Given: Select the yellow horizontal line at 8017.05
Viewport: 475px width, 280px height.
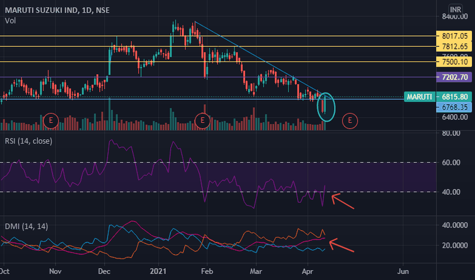Looking at the screenshot, I should point(218,36).
